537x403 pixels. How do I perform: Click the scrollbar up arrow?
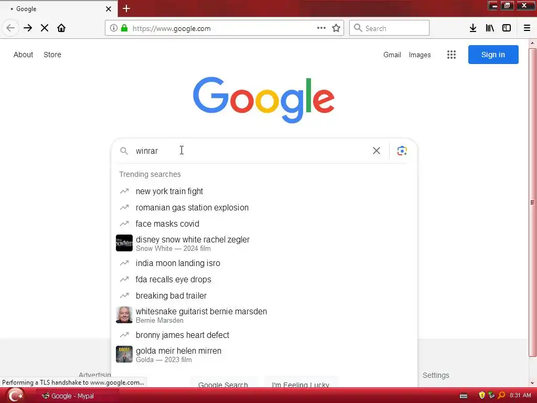point(532,43)
